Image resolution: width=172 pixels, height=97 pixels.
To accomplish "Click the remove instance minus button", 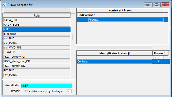I will [x=161, y=57].
